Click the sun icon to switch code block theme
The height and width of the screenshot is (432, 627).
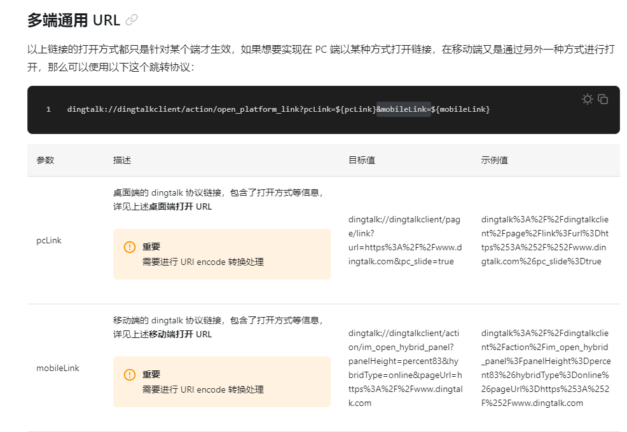tap(588, 99)
